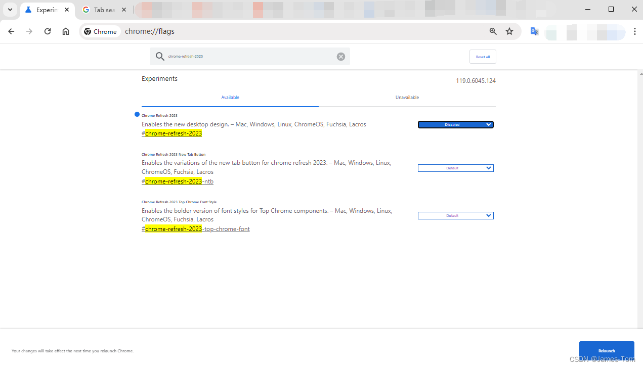The image size is (643, 367).
Task: Click the Experiments heading
Action: [159, 79]
